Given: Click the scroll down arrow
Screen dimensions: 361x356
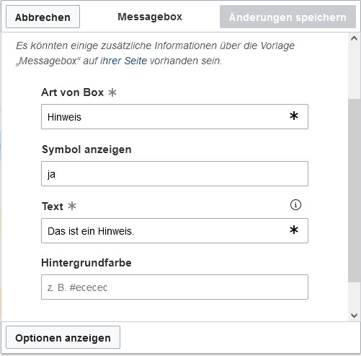Looking at the screenshot, I should click(354, 316).
